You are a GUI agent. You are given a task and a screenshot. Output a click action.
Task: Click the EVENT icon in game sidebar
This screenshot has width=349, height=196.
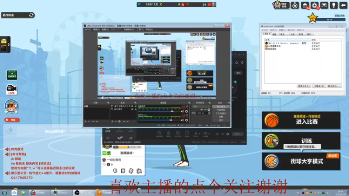click(12, 75)
